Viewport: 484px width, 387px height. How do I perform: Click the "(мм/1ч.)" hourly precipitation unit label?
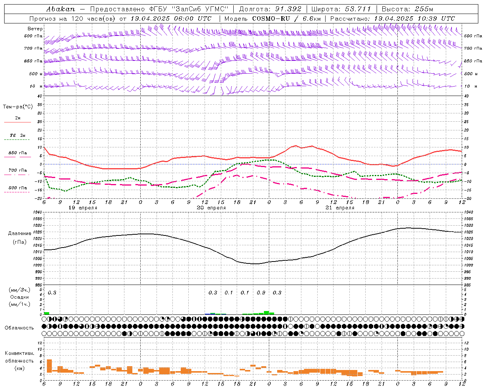tap(20, 304)
